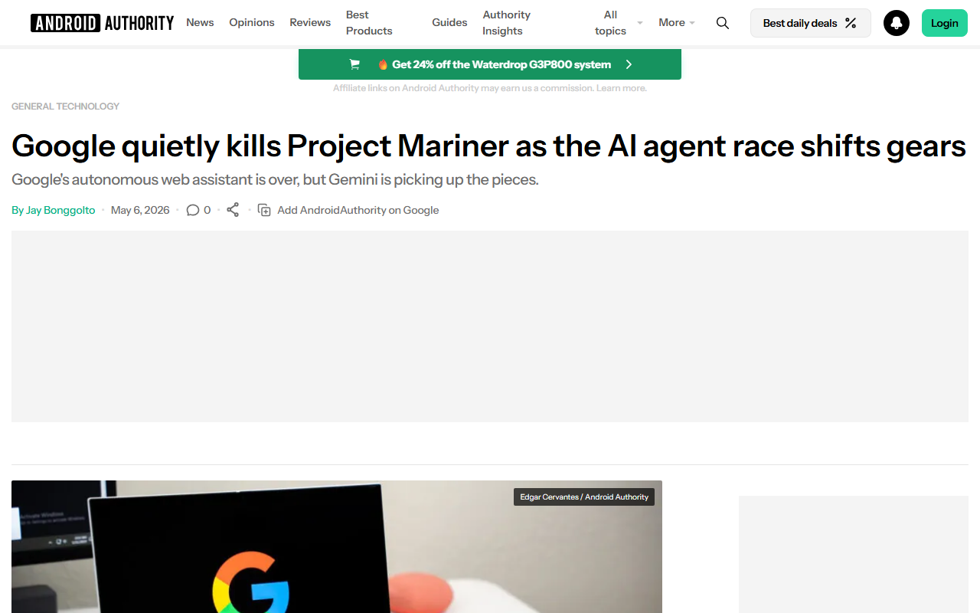
Task: Open the search magnifier icon
Action: pyautogui.click(x=723, y=23)
